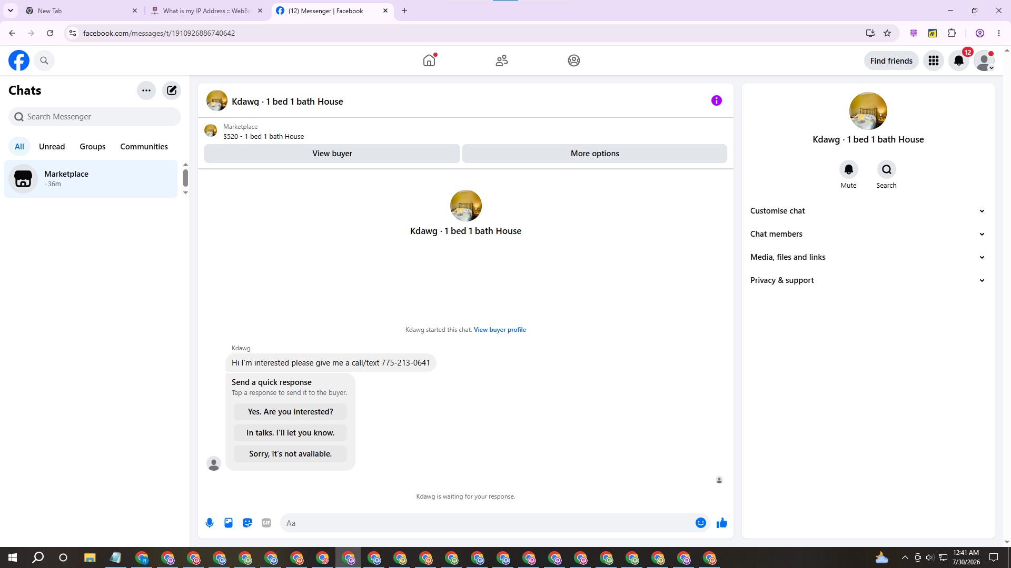Select the All chats filter
The image size is (1011, 568).
[x=19, y=147]
